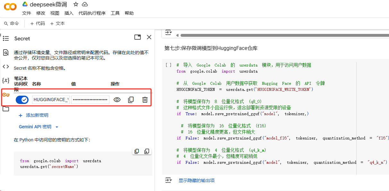The height and width of the screenshot is (191, 389).
Task: Star the deepseek微调 notebook
Action: 76,4
